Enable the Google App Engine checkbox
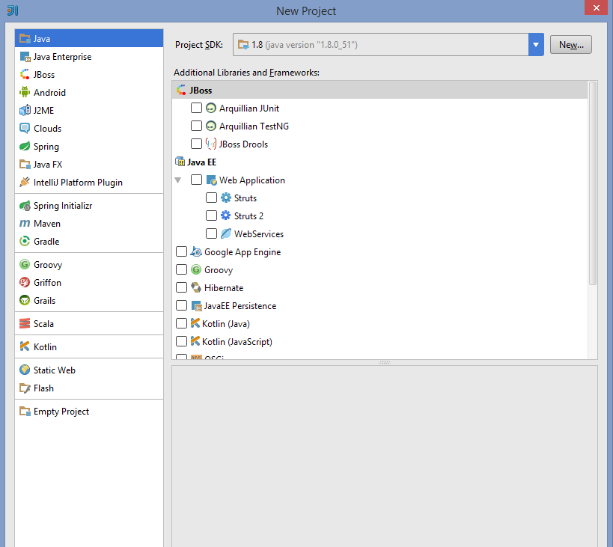Screen dimensions: 613x547 [x=181, y=251]
